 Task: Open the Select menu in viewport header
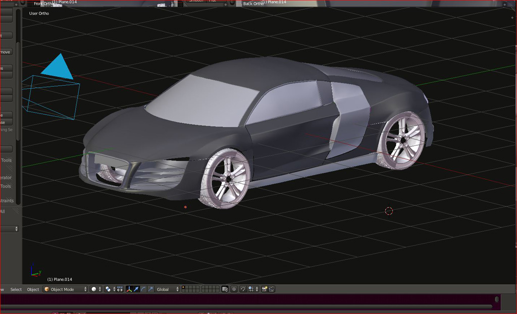click(16, 289)
